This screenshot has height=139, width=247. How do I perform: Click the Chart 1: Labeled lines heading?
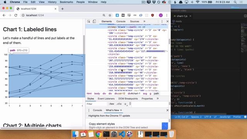click(30, 29)
